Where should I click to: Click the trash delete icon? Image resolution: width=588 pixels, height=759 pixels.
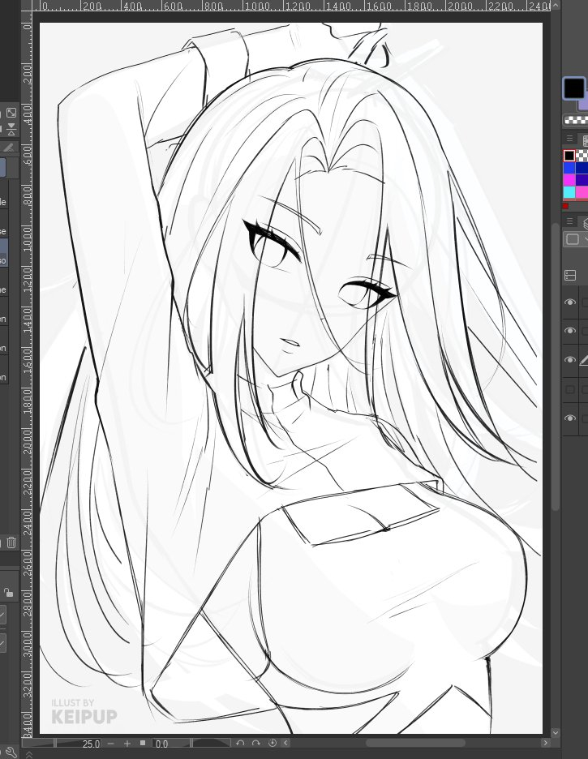coord(11,542)
